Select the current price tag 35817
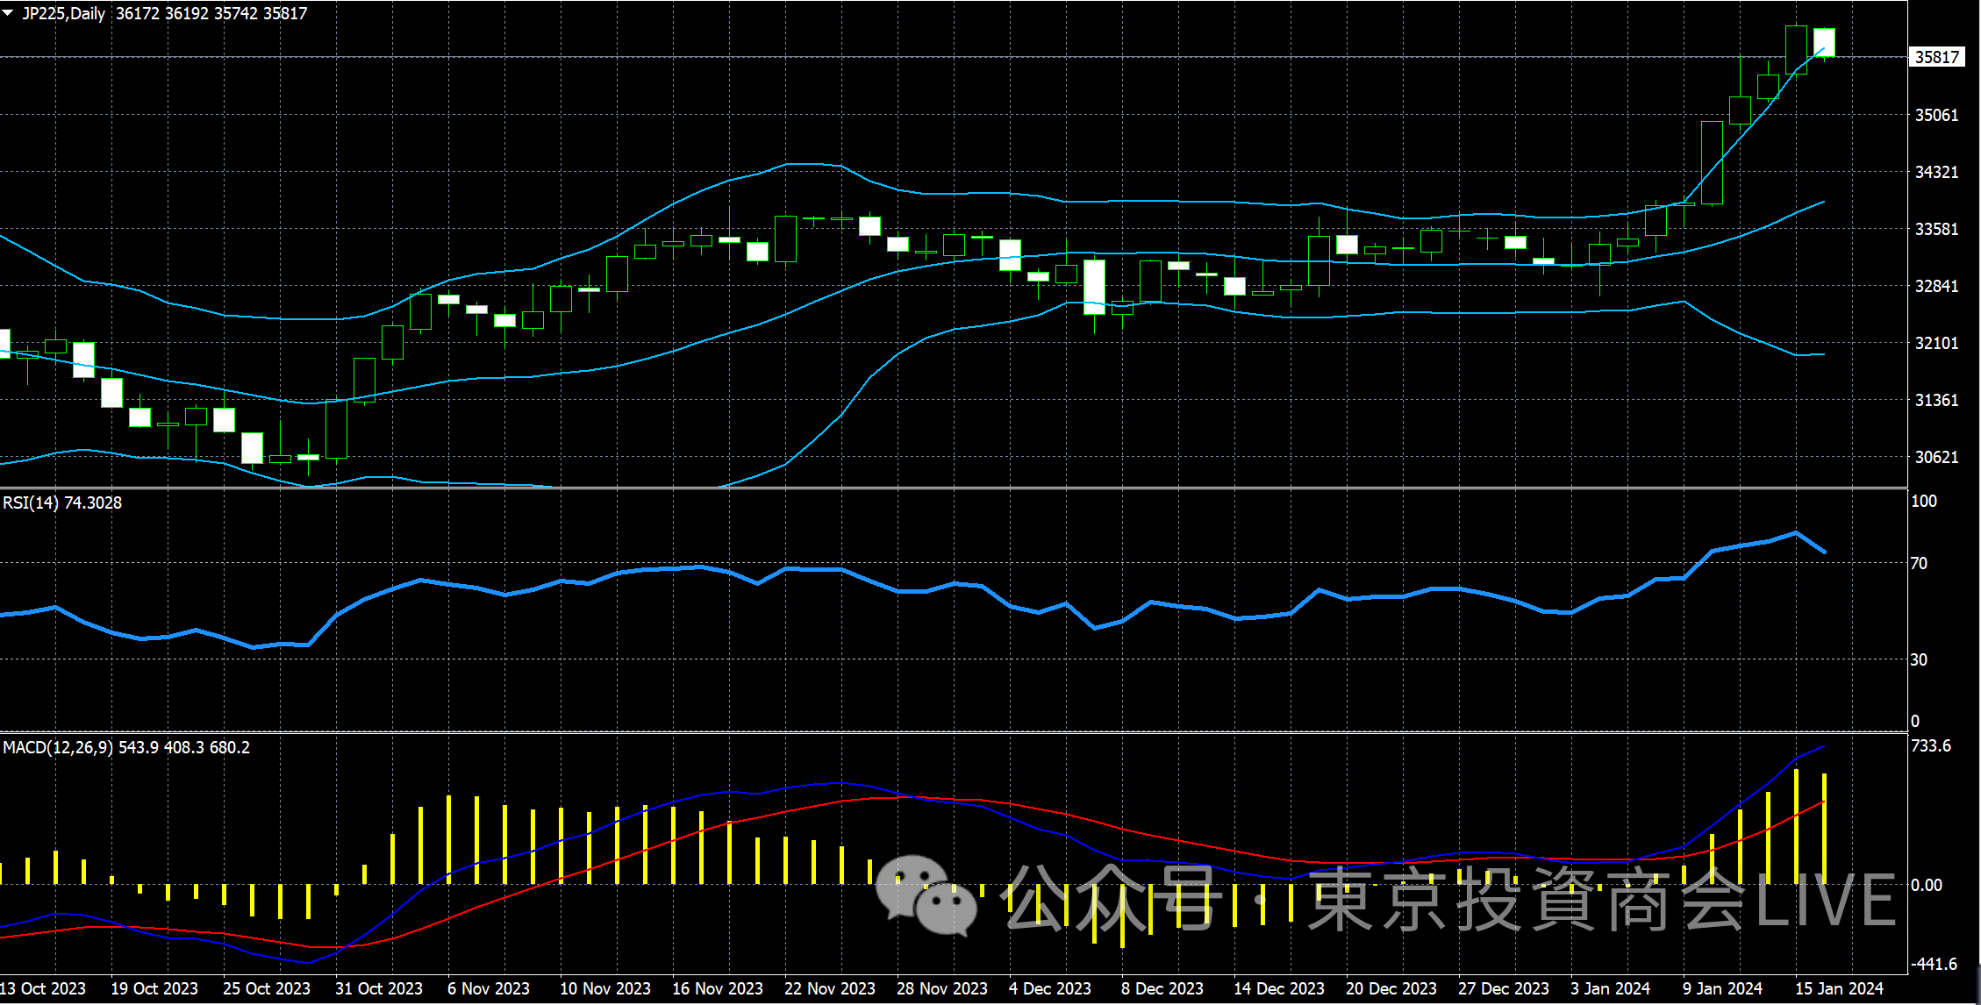1981x1005 pixels. point(1936,57)
